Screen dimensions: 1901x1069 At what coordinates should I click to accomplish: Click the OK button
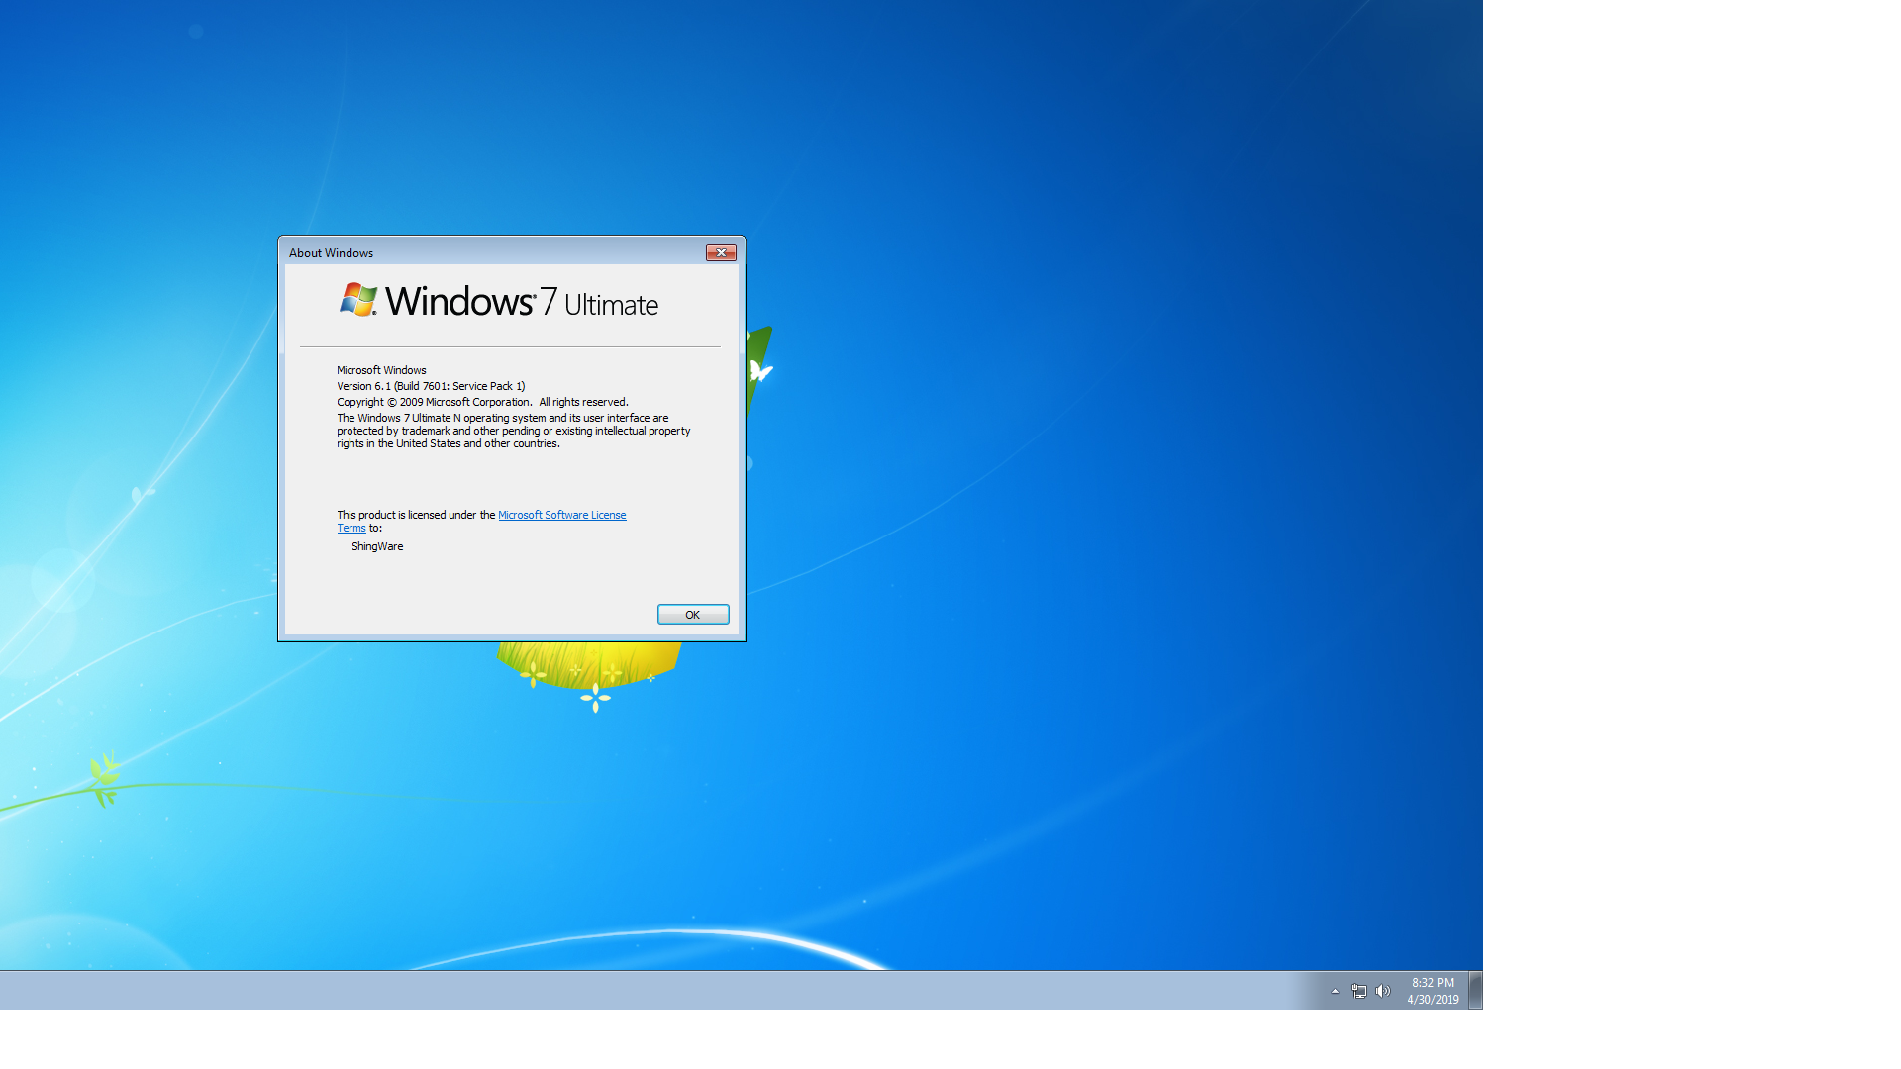pos(693,615)
